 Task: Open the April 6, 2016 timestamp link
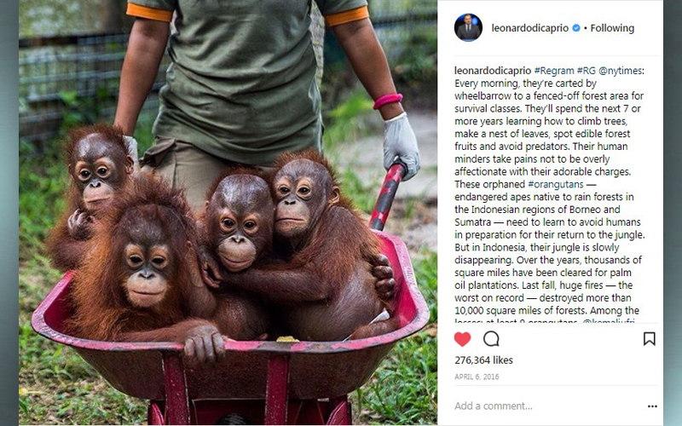[477, 377]
